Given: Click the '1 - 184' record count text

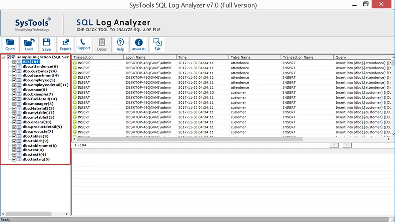Looking at the screenshot, I should (x=80, y=145).
